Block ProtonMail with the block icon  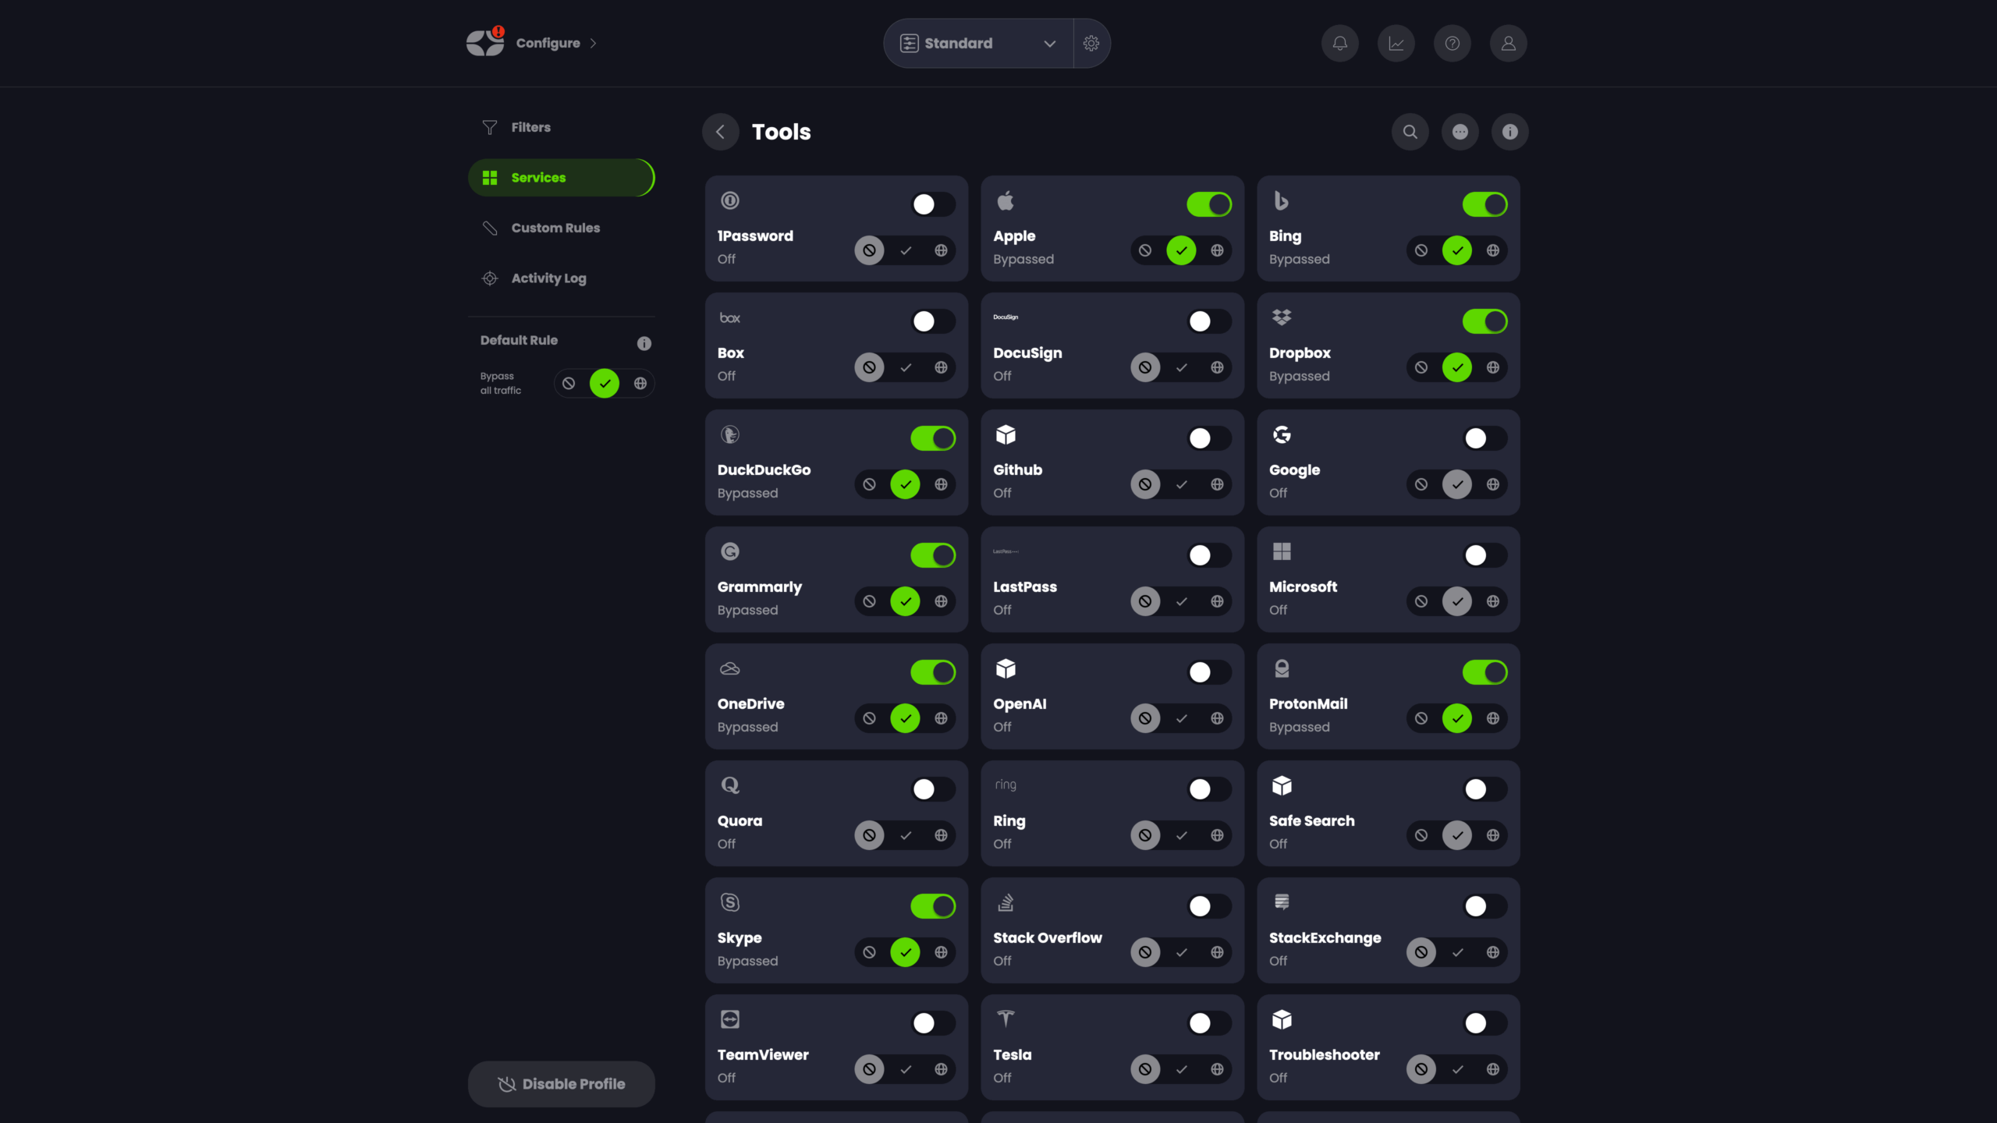pos(1421,718)
